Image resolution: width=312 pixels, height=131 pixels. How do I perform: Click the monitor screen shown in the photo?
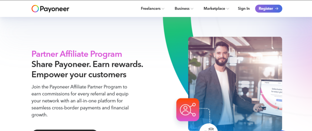click(x=271, y=97)
